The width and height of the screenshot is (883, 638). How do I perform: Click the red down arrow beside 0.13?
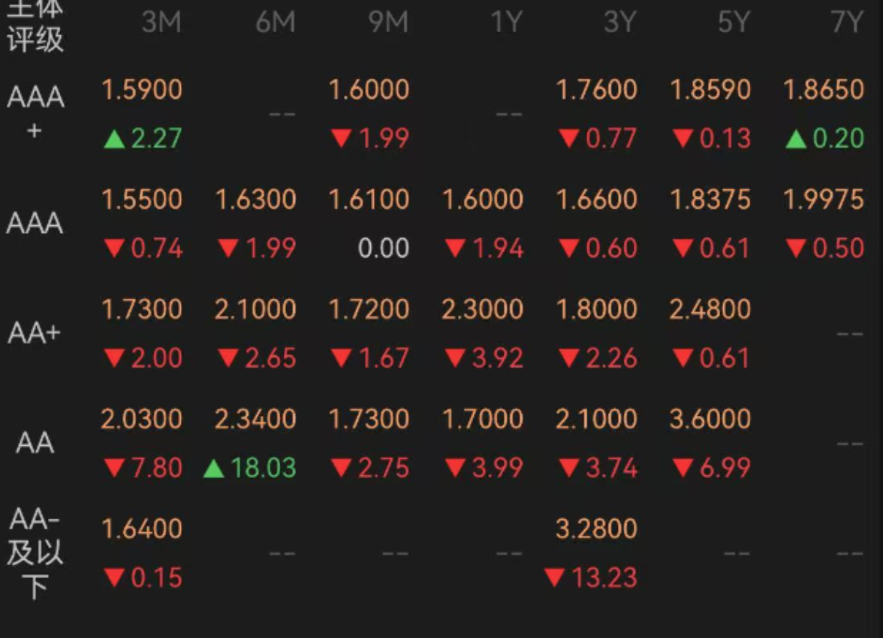click(x=683, y=138)
